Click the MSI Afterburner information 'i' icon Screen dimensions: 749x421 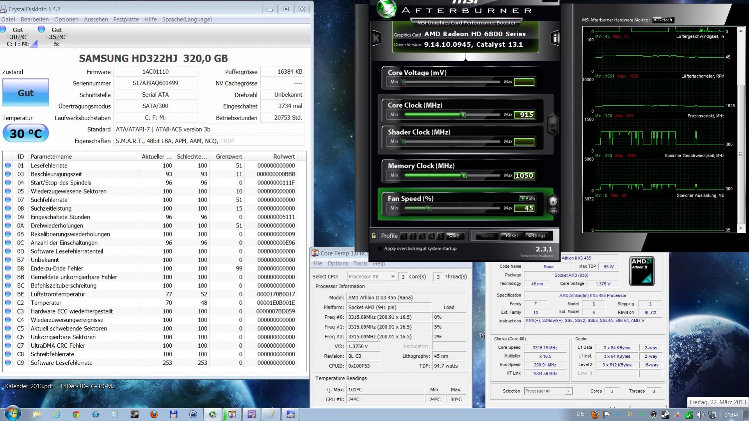[x=555, y=38]
